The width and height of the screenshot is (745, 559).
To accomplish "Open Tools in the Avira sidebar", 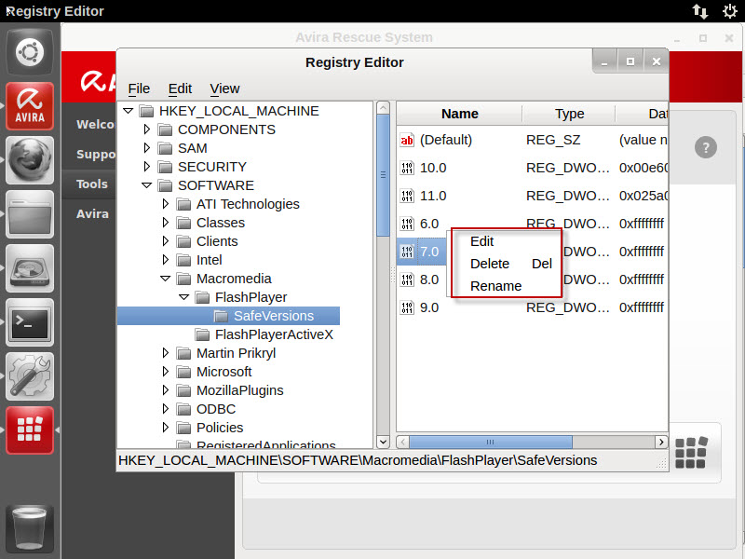I will tap(91, 184).
